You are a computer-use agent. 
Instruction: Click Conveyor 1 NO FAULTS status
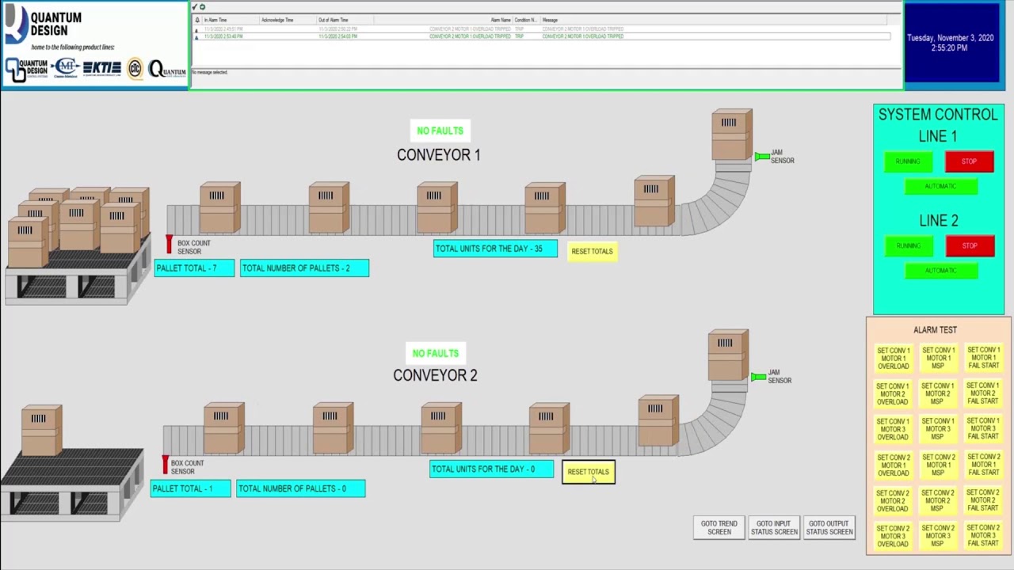pos(440,131)
